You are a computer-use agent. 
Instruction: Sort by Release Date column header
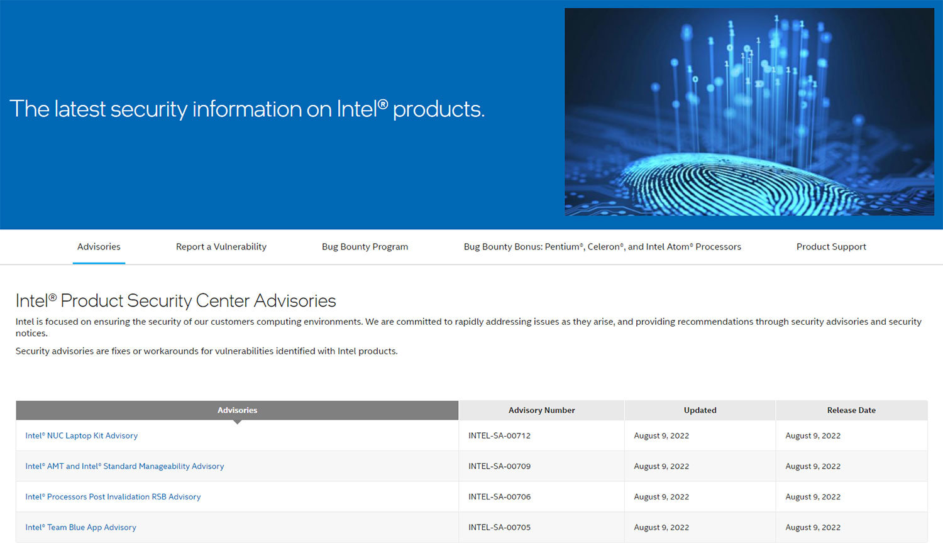point(851,410)
